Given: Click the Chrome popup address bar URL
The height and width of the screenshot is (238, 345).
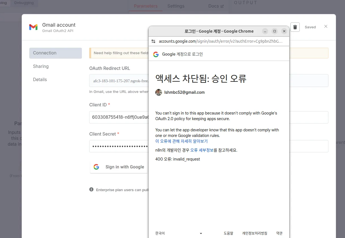Looking at the screenshot, I should pyautogui.click(x=220, y=41).
